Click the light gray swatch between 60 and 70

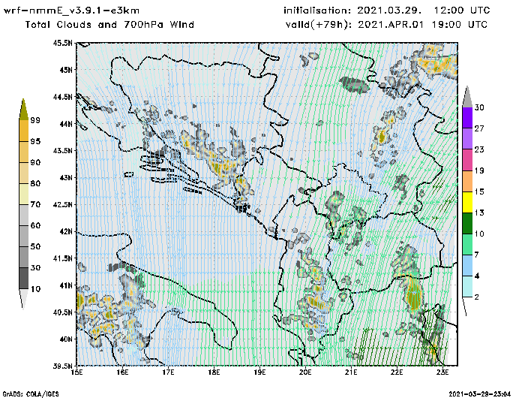tap(23, 215)
